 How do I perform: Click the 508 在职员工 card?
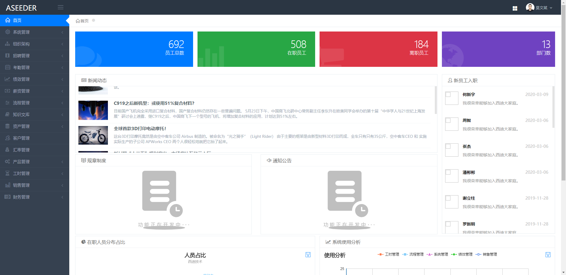click(x=256, y=49)
